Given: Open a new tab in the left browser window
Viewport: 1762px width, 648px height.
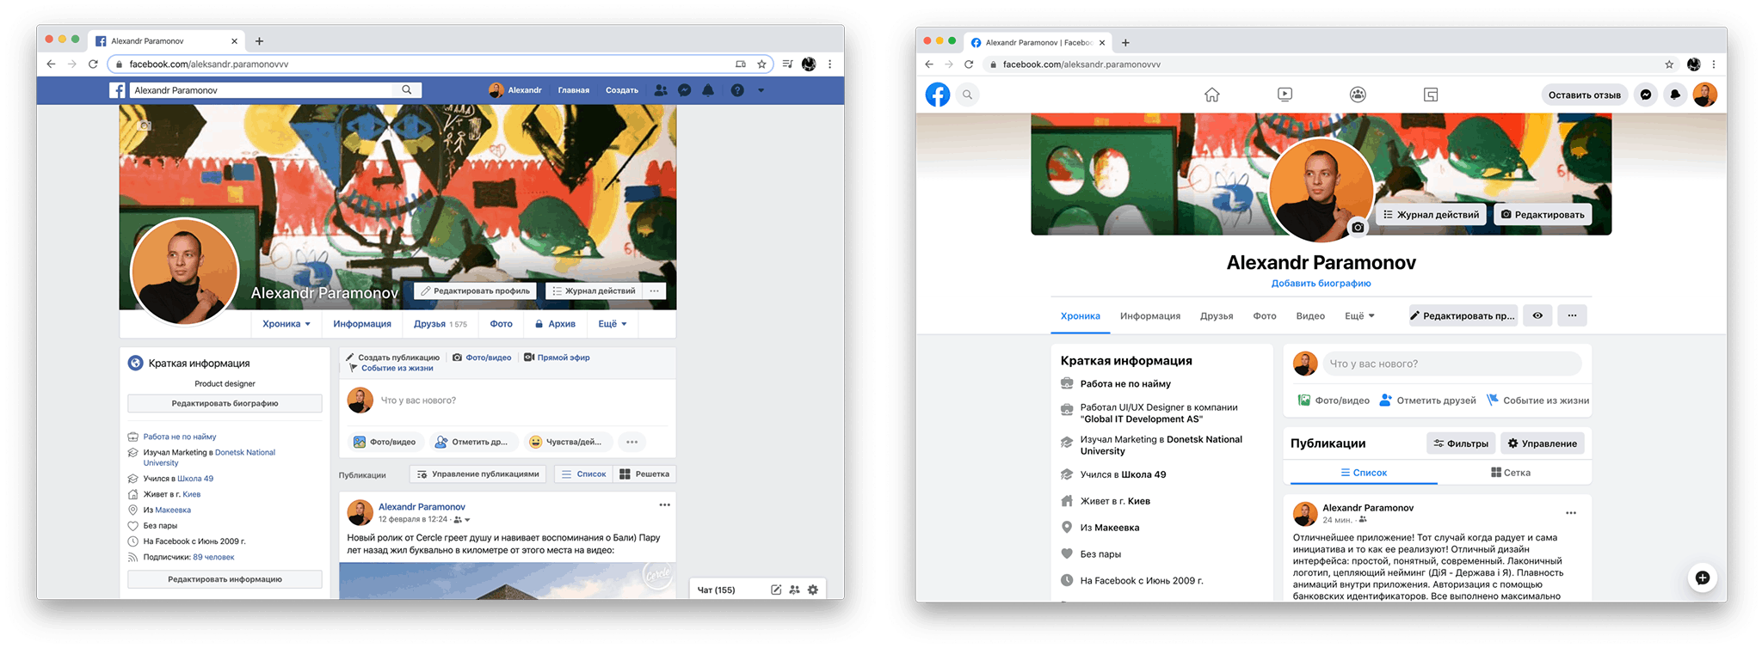Looking at the screenshot, I should tap(259, 41).
